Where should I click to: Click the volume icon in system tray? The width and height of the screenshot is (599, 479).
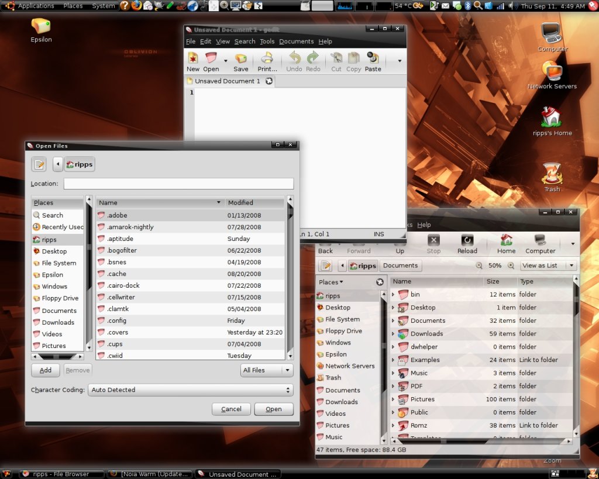click(x=513, y=6)
